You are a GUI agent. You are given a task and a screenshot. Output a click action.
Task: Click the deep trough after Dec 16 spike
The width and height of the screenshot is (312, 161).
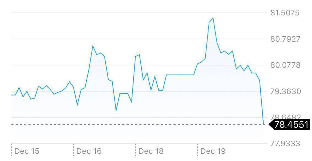pyautogui.click(x=116, y=111)
